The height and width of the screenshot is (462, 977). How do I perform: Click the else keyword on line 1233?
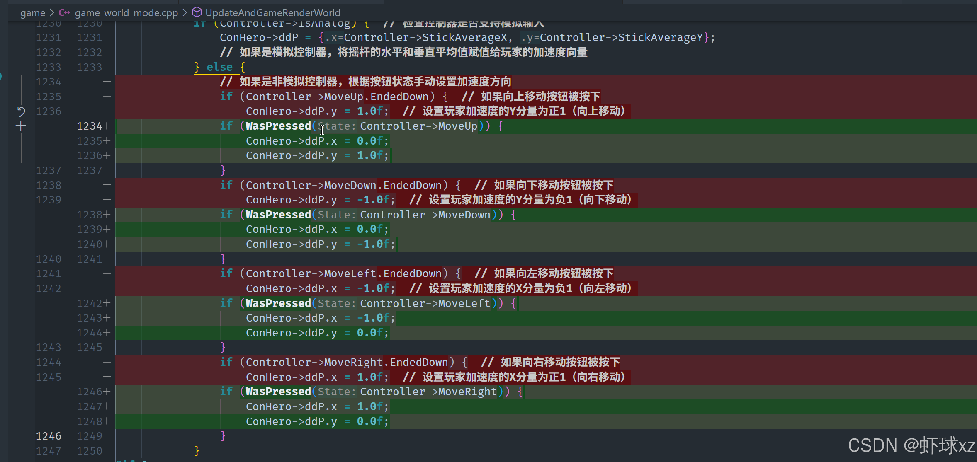(219, 67)
